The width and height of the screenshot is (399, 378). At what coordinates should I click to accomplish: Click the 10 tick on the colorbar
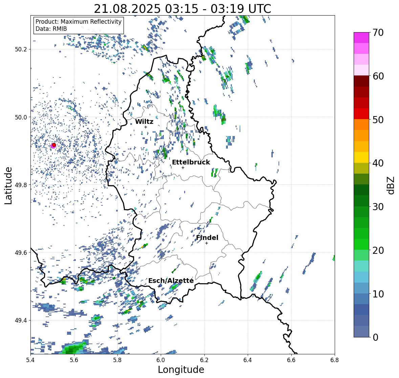coord(378,294)
